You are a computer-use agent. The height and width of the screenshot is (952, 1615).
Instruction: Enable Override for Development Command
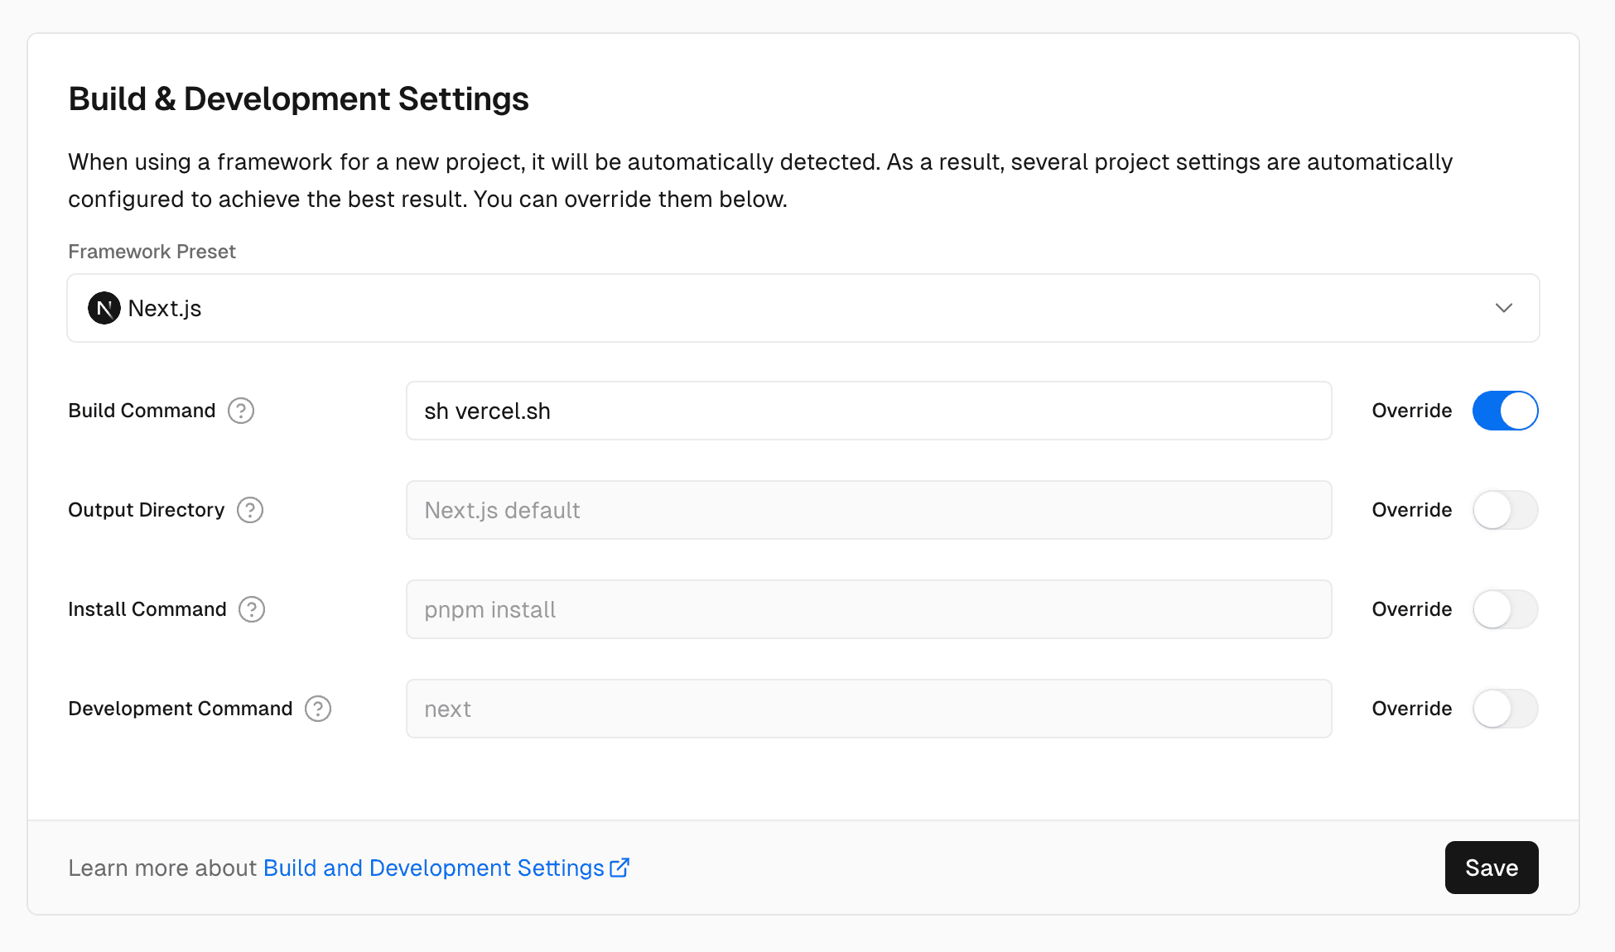[1505, 709]
